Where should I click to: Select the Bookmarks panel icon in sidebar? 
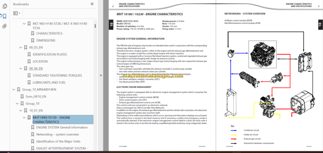click(5, 16)
